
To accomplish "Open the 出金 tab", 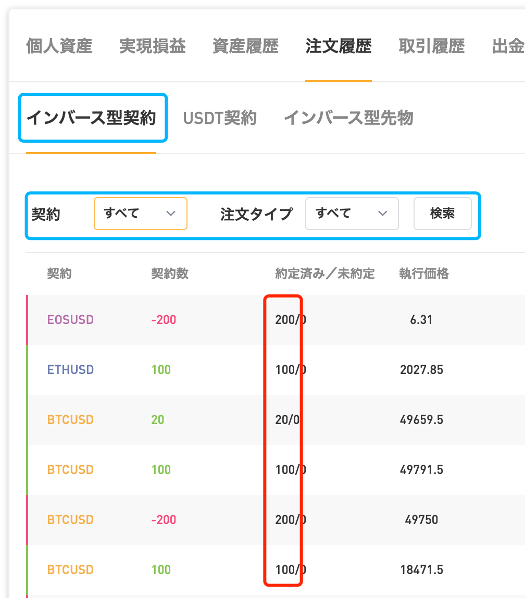I will [x=508, y=46].
